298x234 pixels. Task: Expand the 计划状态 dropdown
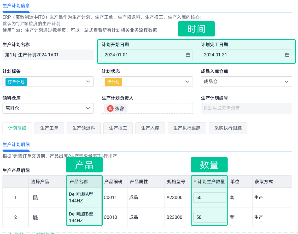click(187, 82)
